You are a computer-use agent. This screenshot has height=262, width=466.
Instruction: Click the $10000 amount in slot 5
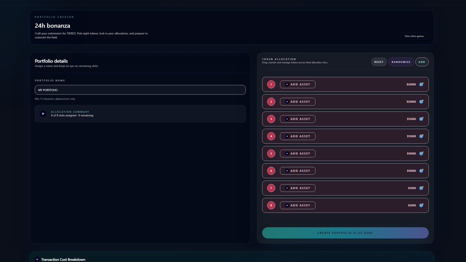point(411,153)
